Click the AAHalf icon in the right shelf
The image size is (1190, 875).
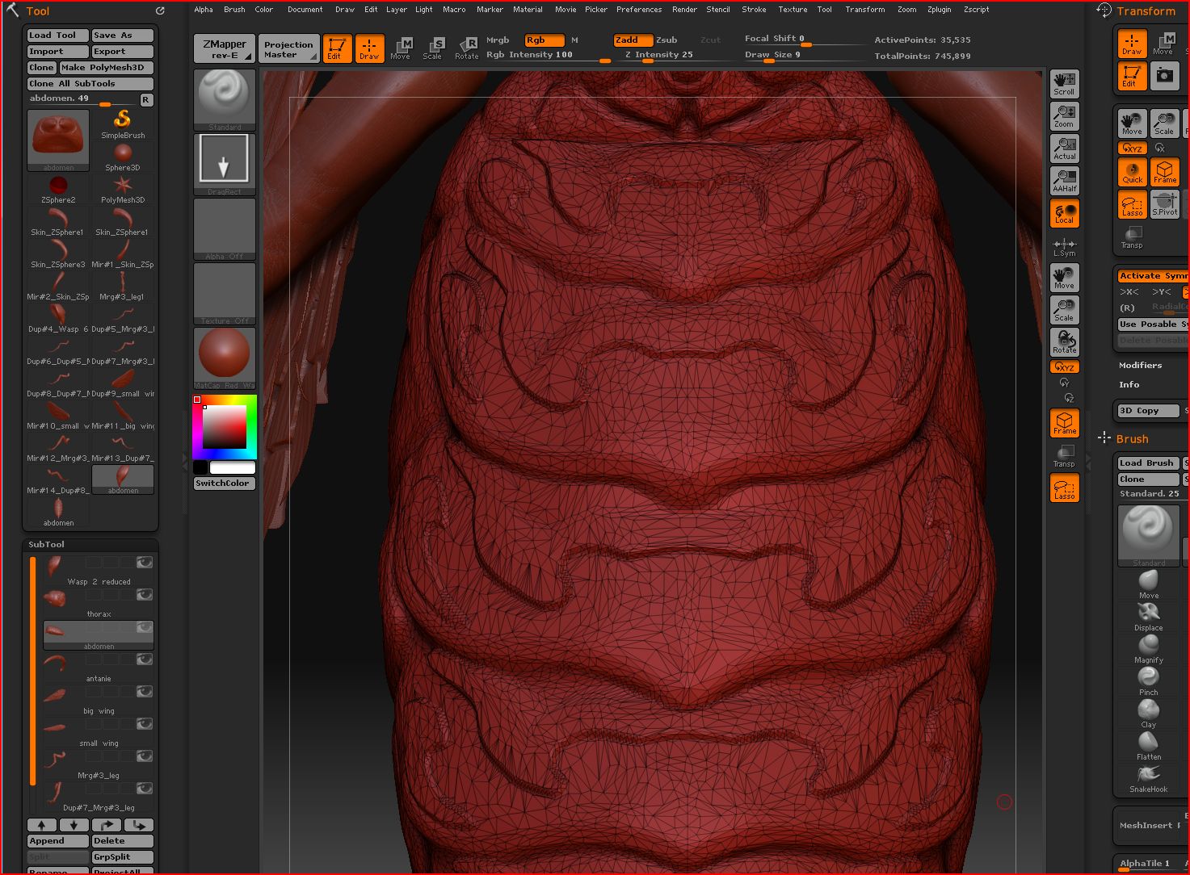[1064, 180]
